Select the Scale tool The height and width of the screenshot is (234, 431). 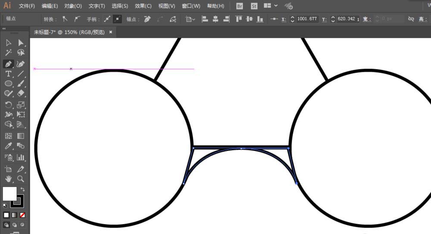point(21,105)
